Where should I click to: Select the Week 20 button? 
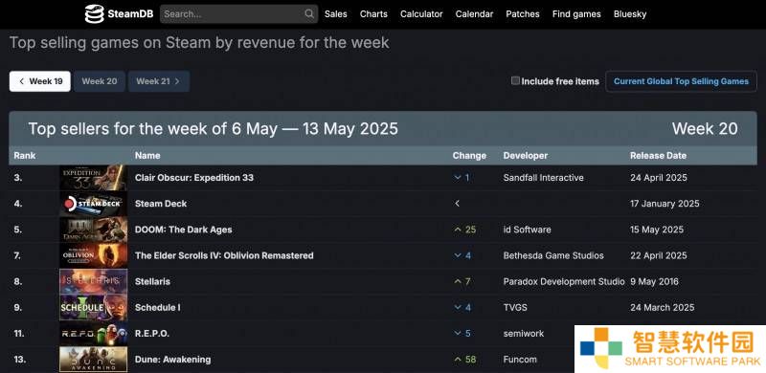100,81
